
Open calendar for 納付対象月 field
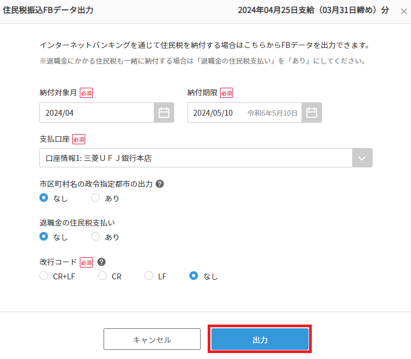[164, 112]
